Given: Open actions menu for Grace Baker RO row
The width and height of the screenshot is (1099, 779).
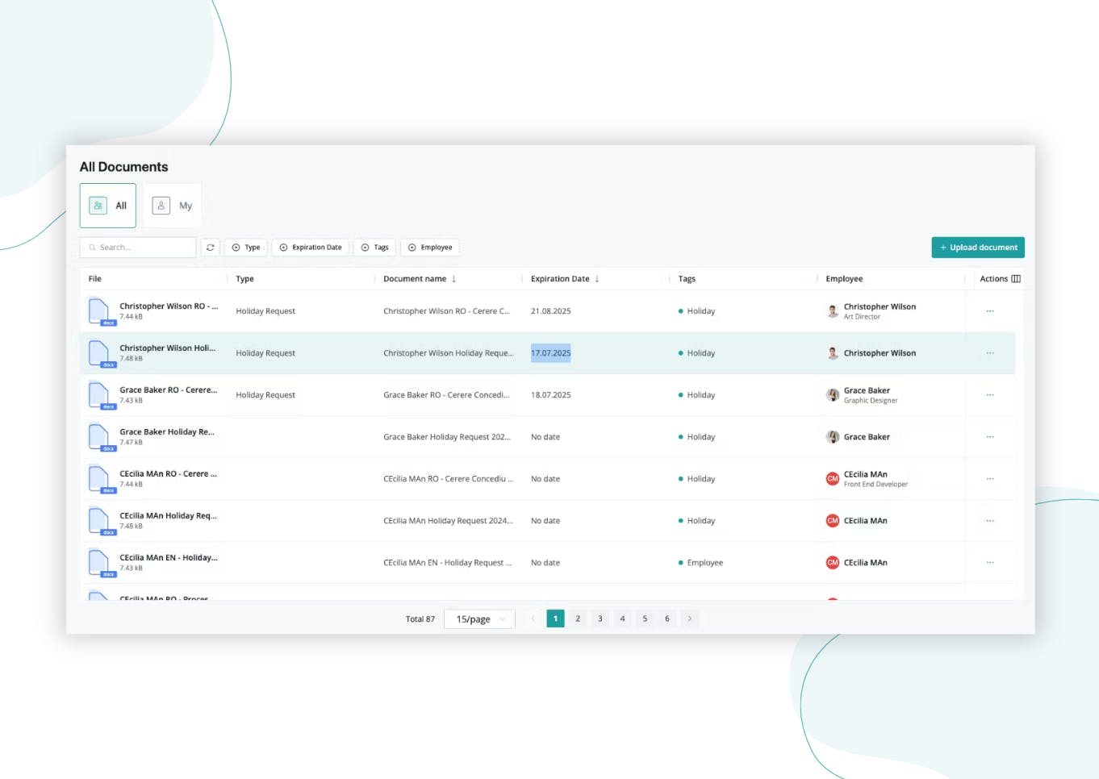Looking at the screenshot, I should [x=990, y=395].
